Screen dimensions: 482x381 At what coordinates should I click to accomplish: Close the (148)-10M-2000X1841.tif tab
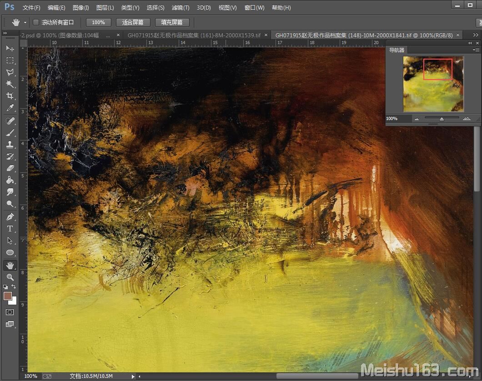point(458,35)
